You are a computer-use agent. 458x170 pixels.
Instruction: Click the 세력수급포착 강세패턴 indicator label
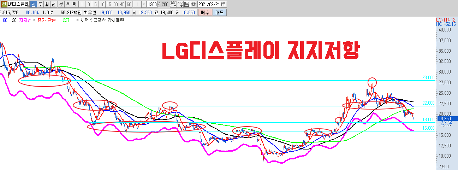tap(102, 20)
